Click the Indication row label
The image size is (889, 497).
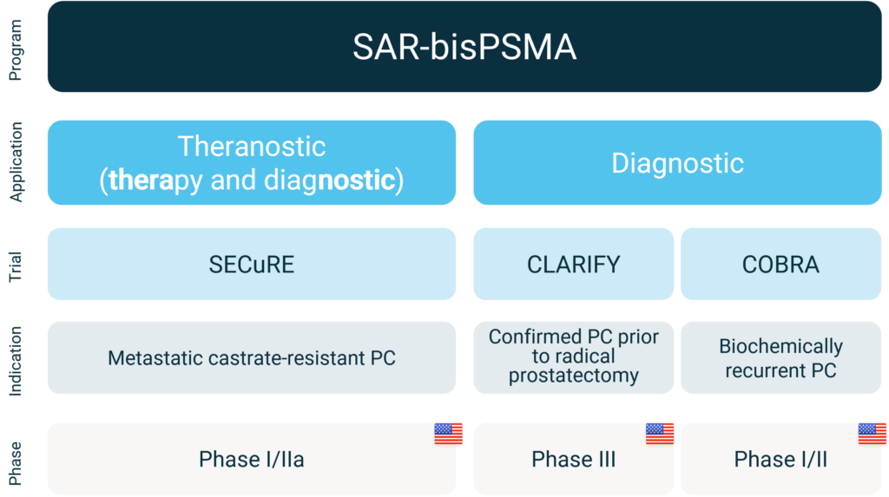point(16,361)
